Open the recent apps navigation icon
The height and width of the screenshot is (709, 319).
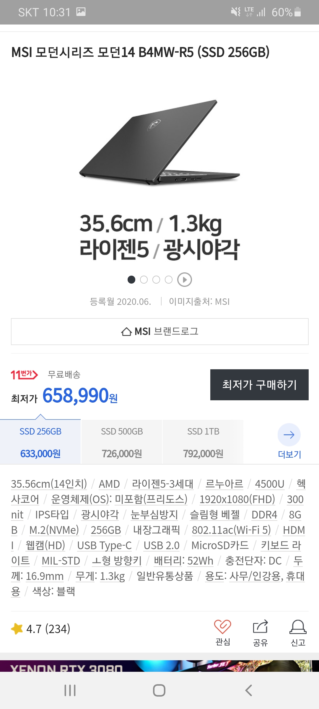70,690
